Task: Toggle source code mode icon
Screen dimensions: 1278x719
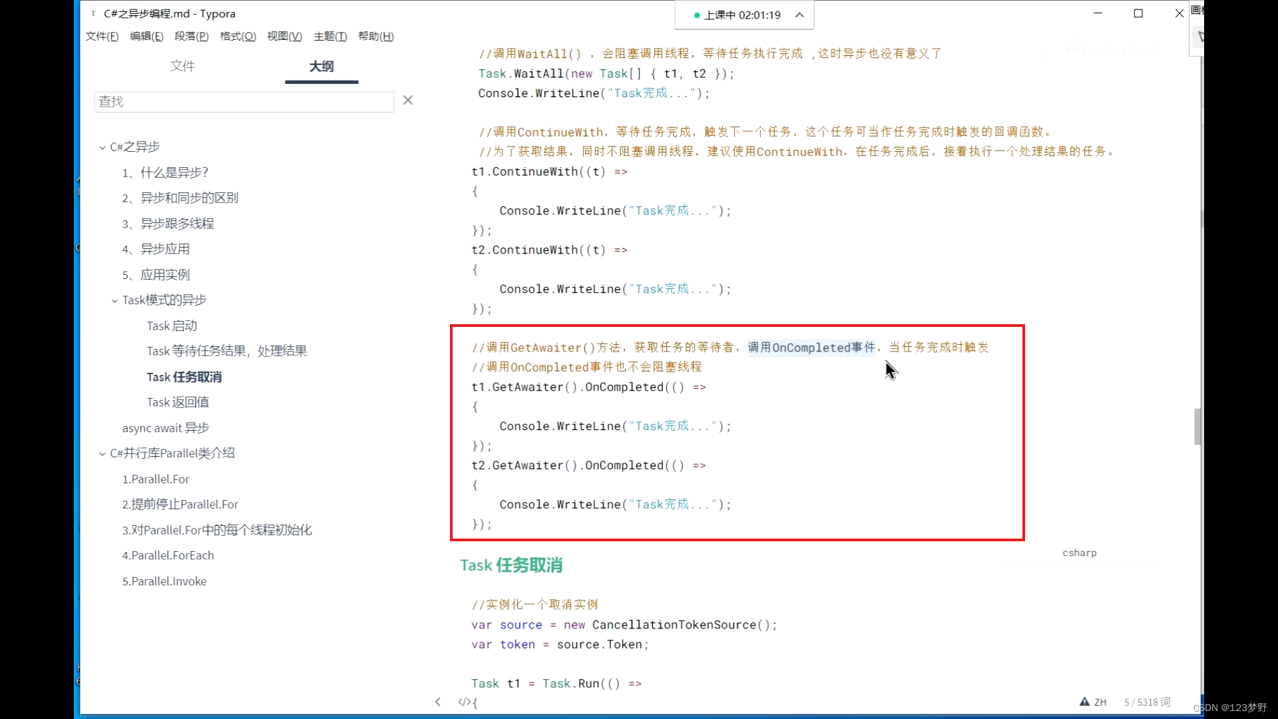Action: point(464,702)
